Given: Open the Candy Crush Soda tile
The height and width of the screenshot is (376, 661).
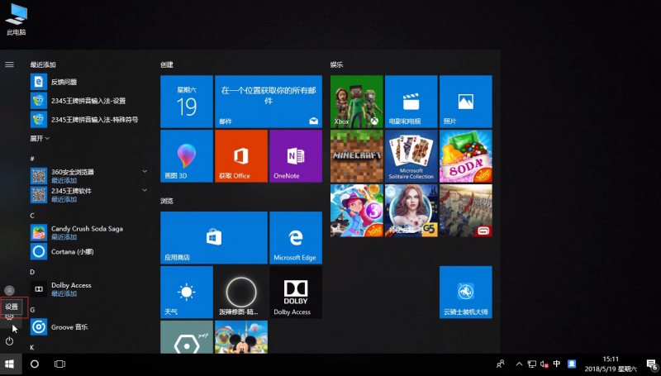Looking at the screenshot, I should (x=465, y=156).
